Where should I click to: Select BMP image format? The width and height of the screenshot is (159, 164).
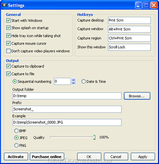pyautogui.click(x=16, y=131)
